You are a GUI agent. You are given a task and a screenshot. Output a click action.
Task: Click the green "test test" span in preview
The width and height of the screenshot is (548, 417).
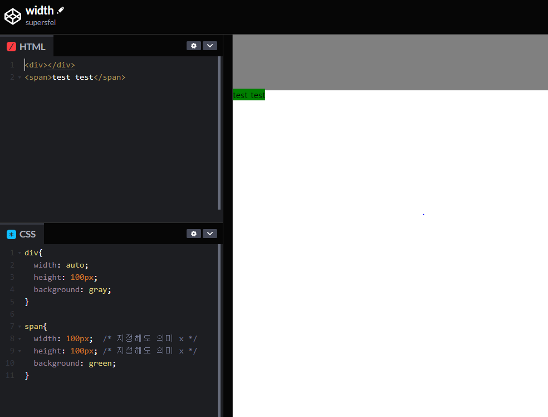pyautogui.click(x=249, y=95)
